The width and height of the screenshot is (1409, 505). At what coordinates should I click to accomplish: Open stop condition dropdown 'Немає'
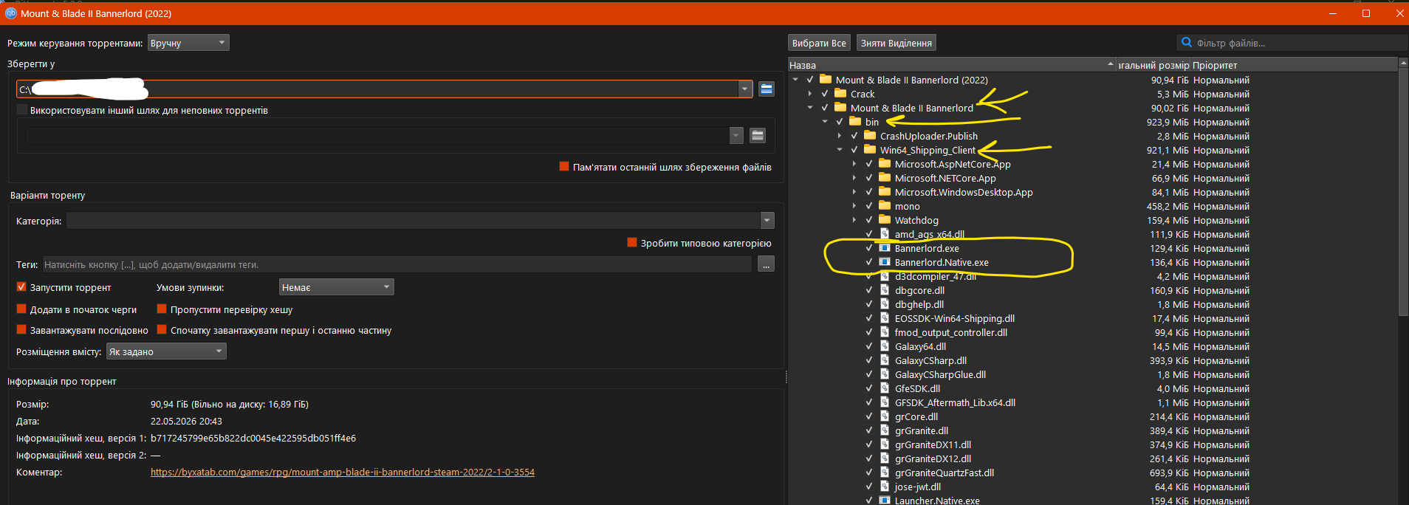(x=336, y=287)
